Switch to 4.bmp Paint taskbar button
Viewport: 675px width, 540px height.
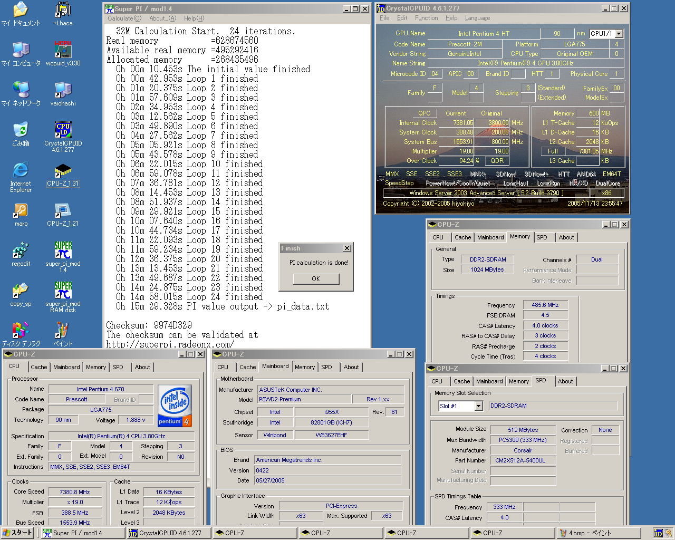click(599, 533)
